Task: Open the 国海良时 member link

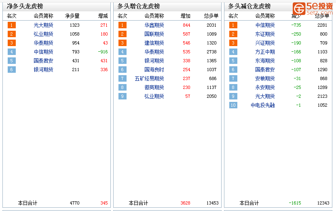Action: [154, 70]
